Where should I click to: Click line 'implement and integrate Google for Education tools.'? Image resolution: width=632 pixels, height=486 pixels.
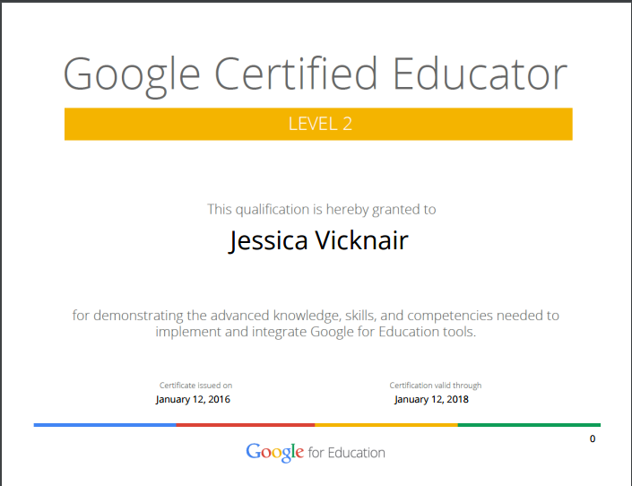pos(316,332)
